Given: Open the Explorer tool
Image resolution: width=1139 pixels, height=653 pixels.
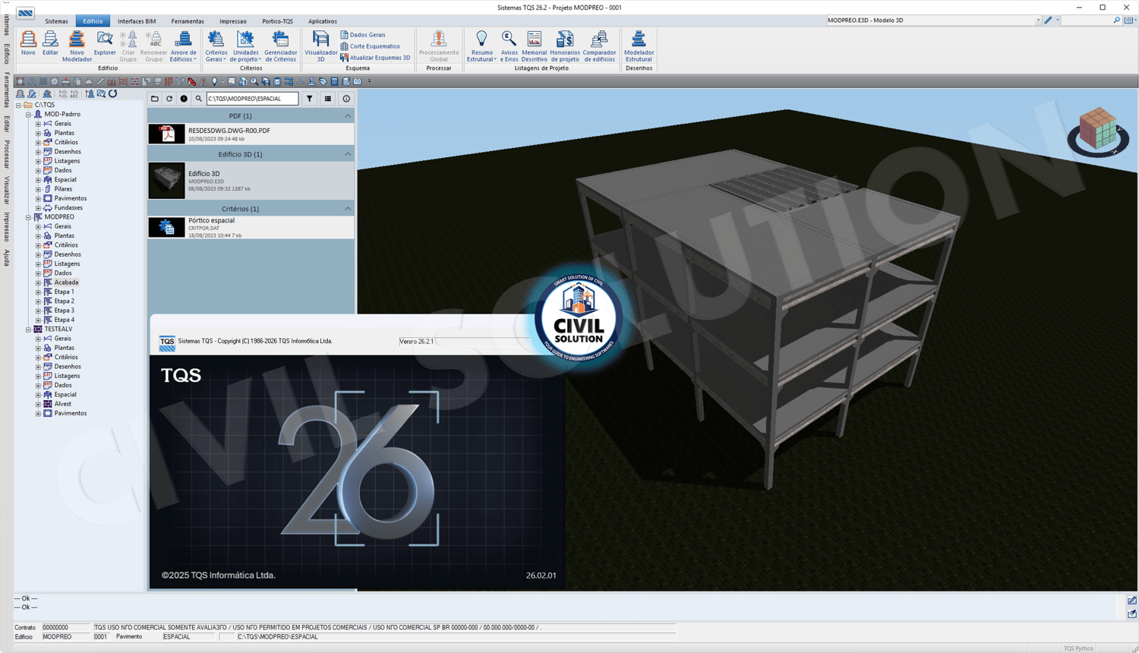Looking at the screenshot, I should click(x=105, y=43).
